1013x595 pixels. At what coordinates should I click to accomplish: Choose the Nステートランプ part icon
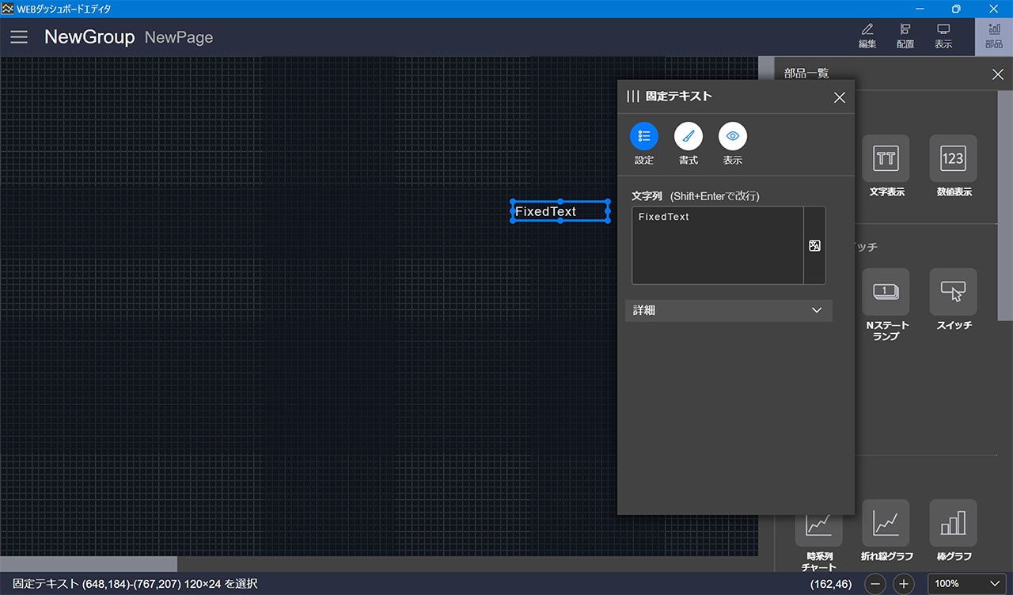pyautogui.click(x=886, y=292)
